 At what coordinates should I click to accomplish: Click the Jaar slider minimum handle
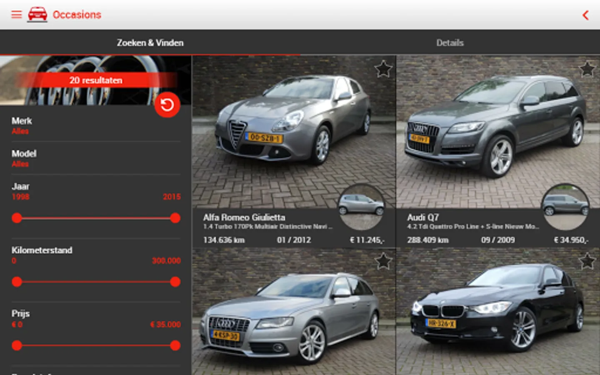[17, 218]
